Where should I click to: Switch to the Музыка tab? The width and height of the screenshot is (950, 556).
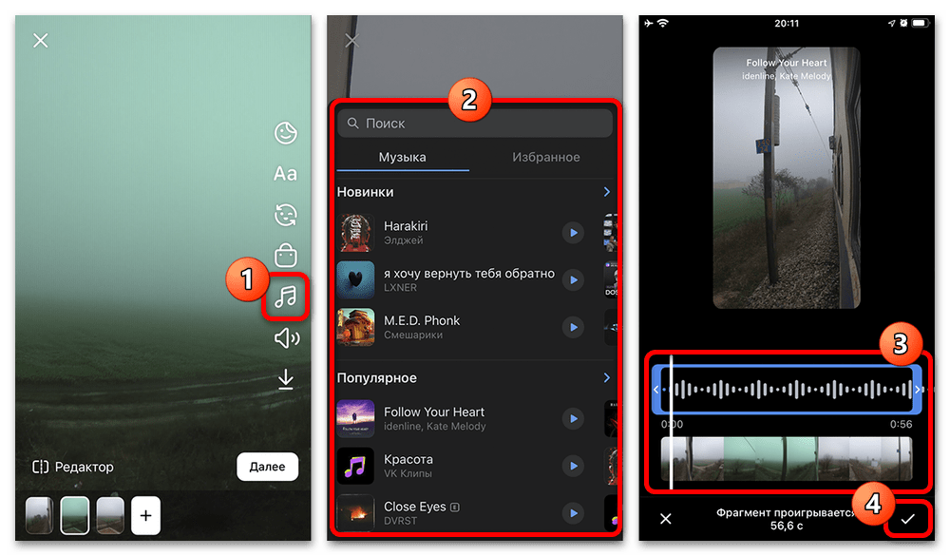click(402, 157)
